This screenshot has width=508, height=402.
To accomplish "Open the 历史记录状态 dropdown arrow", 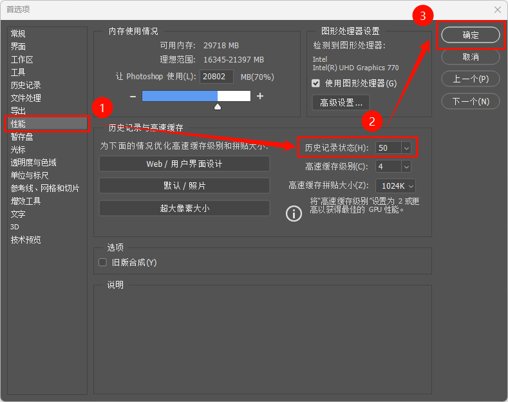I will pyautogui.click(x=406, y=148).
